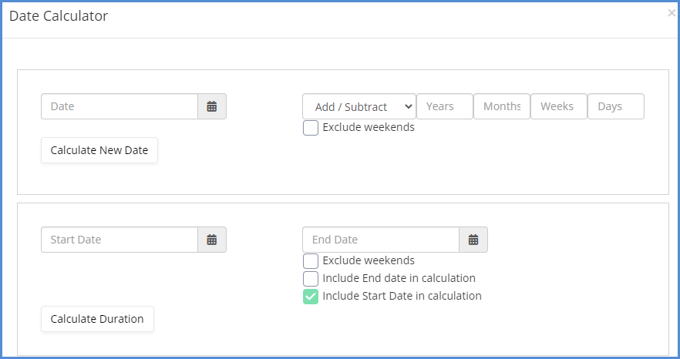680x359 pixels.
Task: Tick Include End date in calculation checkbox
Action: tap(311, 279)
